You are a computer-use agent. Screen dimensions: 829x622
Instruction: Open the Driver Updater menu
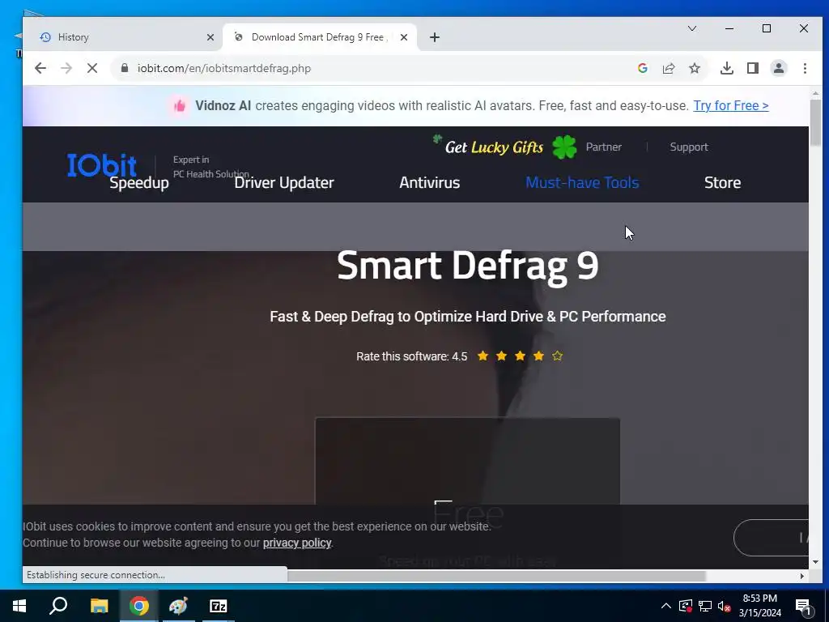[x=284, y=182]
